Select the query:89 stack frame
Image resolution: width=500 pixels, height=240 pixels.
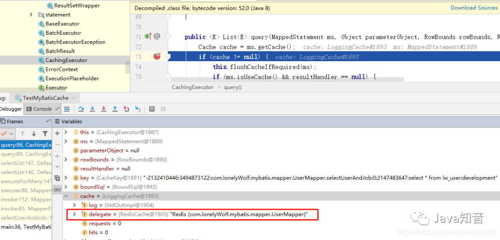point(26,154)
